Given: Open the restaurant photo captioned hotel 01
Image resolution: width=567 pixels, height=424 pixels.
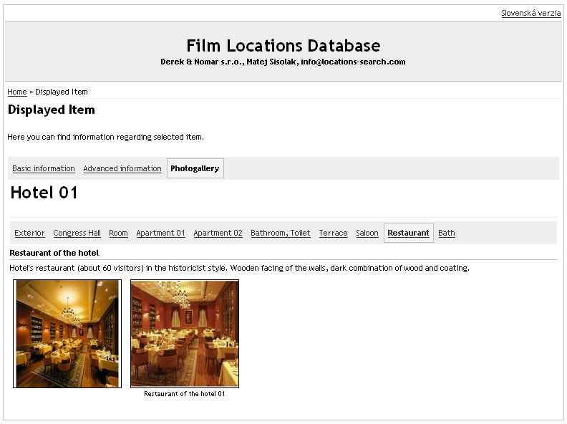Looking at the screenshot, I should click(185, 334).
